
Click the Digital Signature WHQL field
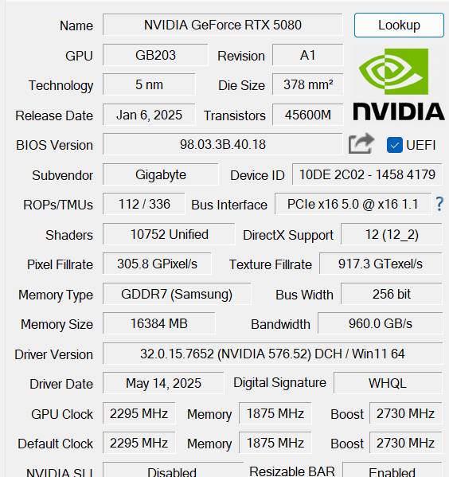[x=388, y=383]
